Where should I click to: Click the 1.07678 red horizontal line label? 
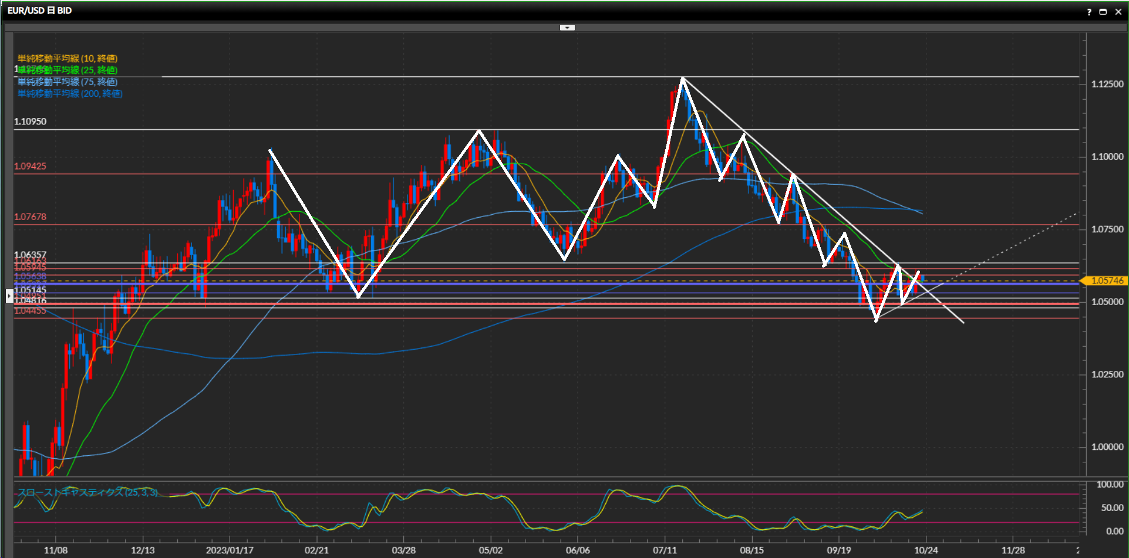[x=31, y=217]
